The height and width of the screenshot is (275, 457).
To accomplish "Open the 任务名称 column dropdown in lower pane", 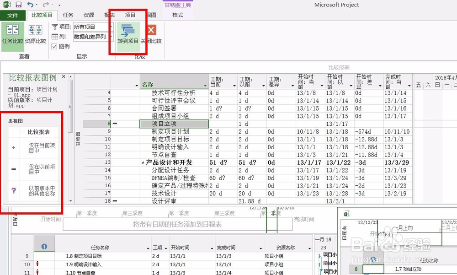I will (148, 248).
